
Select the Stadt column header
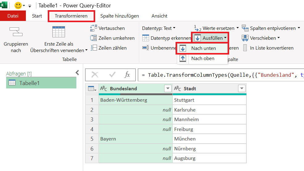pos(209,89)
